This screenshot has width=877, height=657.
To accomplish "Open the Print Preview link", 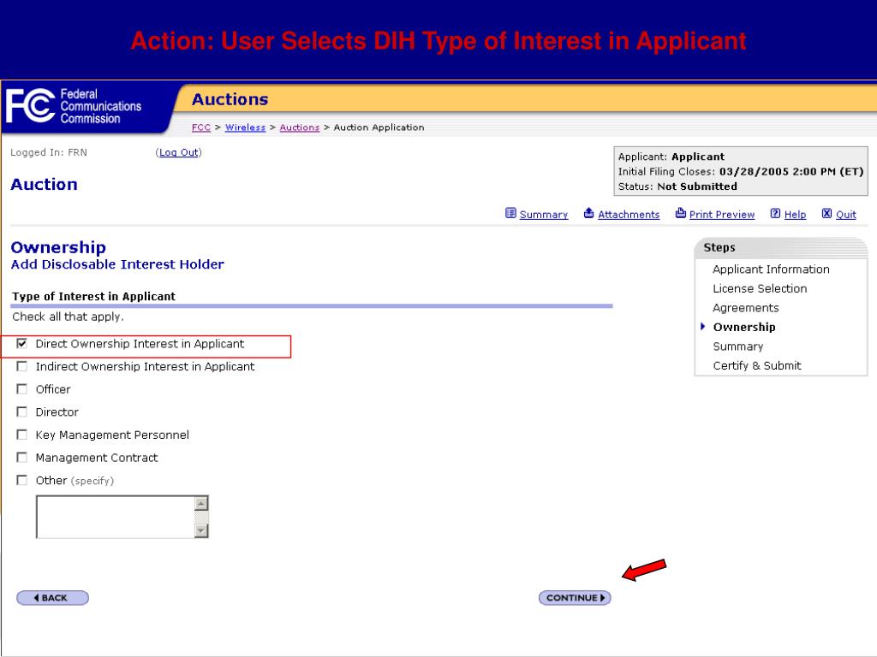I will pos(722,215).
